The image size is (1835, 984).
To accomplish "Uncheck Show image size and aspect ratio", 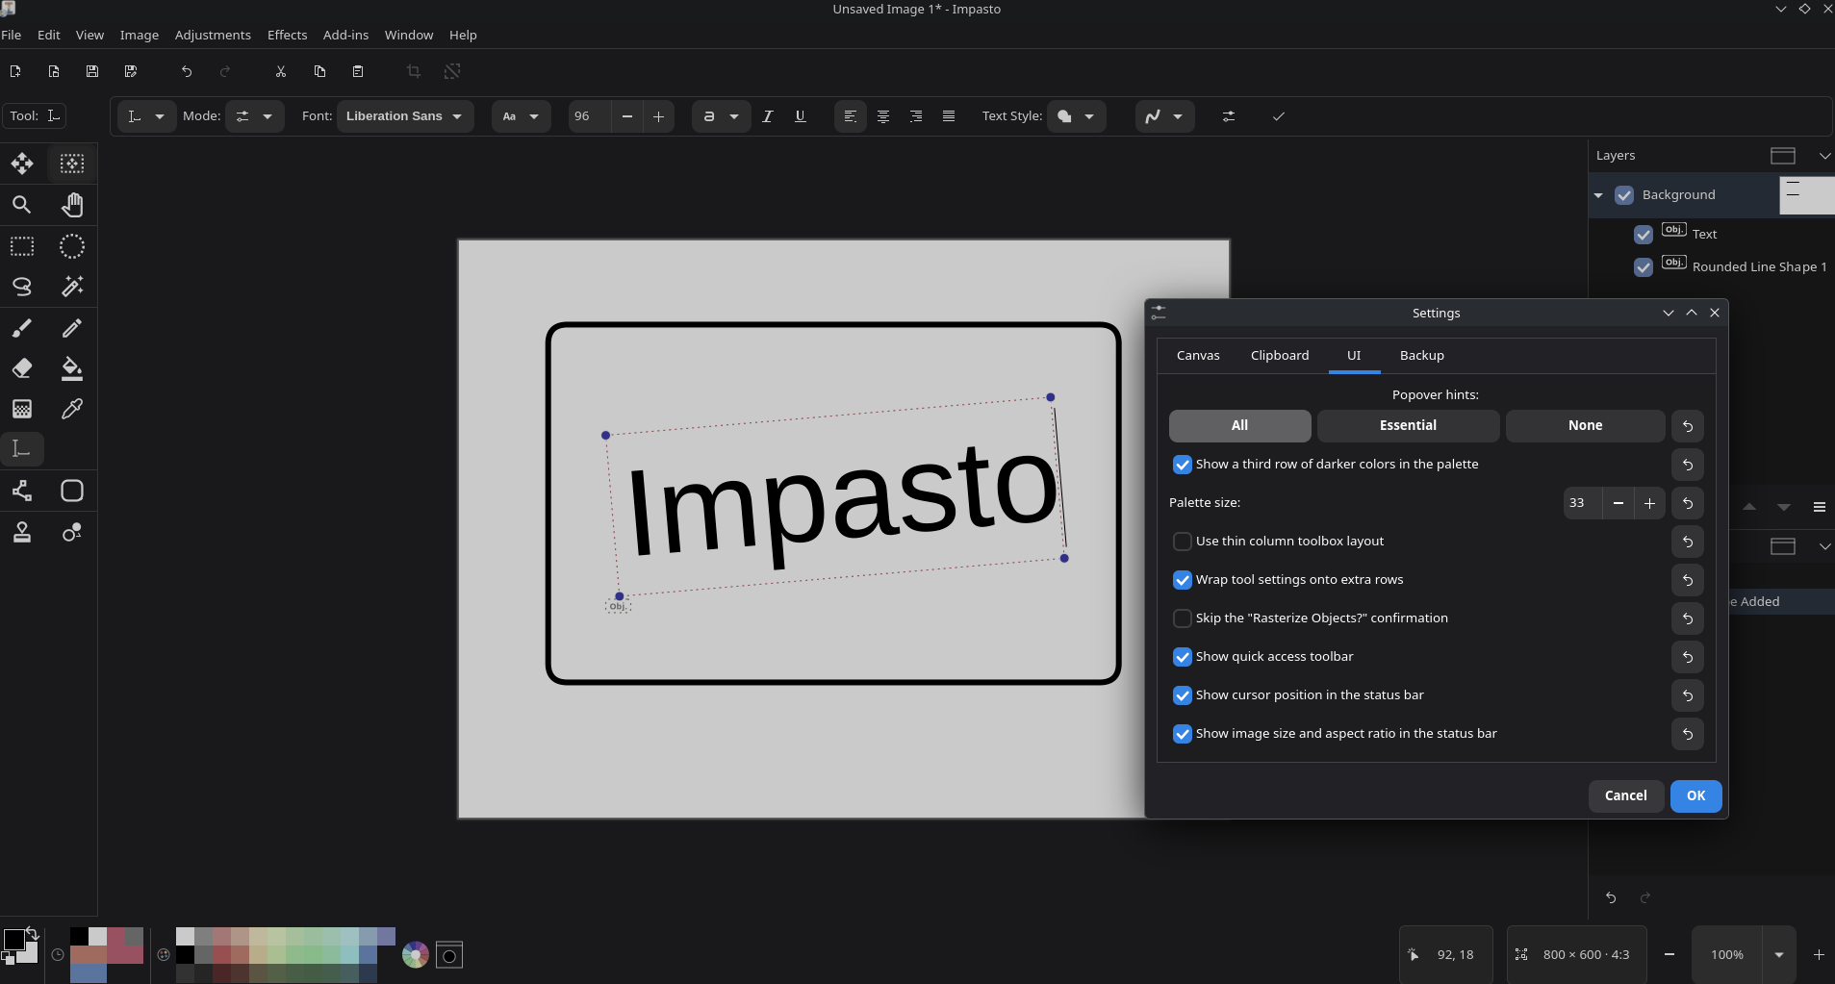I will (x=1183, y=734).
